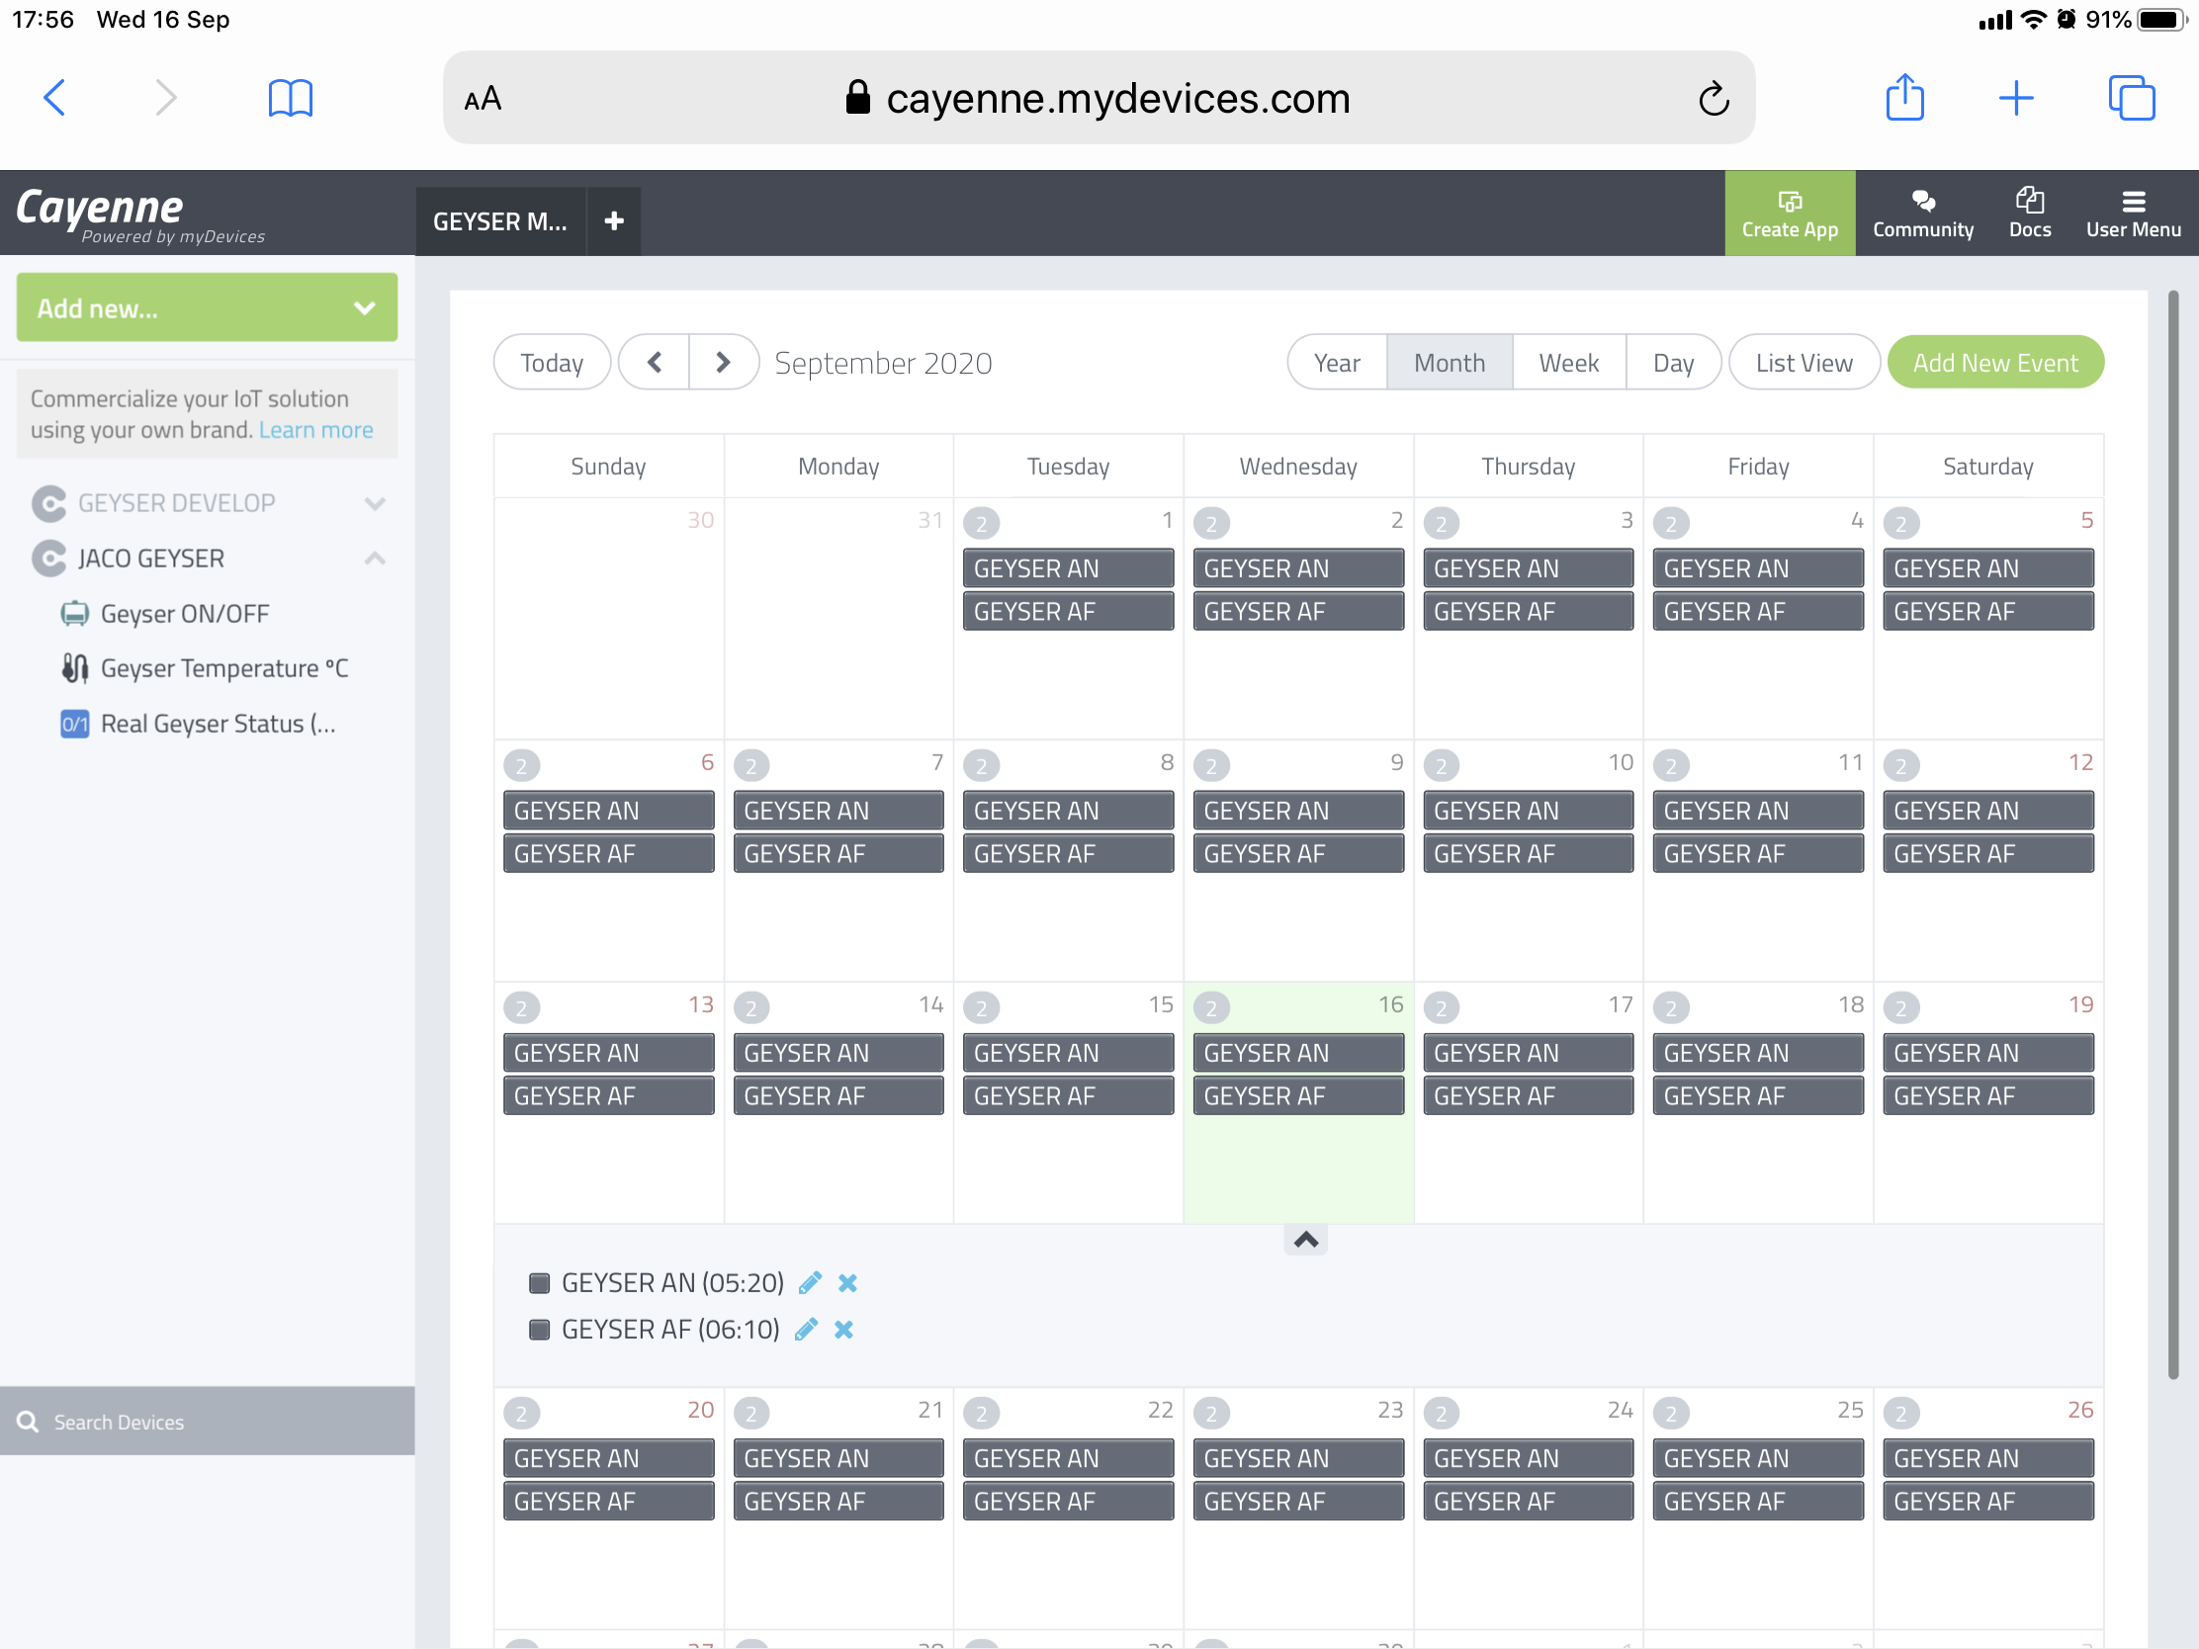
Task: Switch to Month view
Action: click(1450, 362)
